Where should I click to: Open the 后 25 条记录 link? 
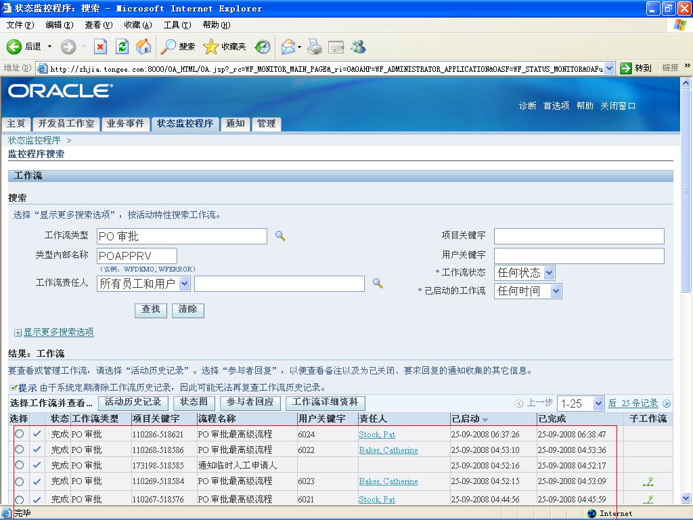point(633,404)
